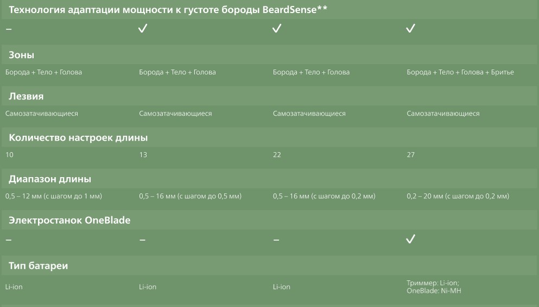Image resolution: width=539 pixels, height=307 pixels.
Task: Select the "Лезвия" section header
Action: 26,96
